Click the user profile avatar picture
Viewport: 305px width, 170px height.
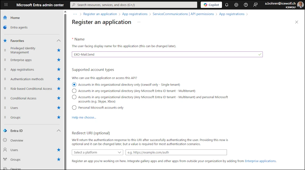pos(300,5)
